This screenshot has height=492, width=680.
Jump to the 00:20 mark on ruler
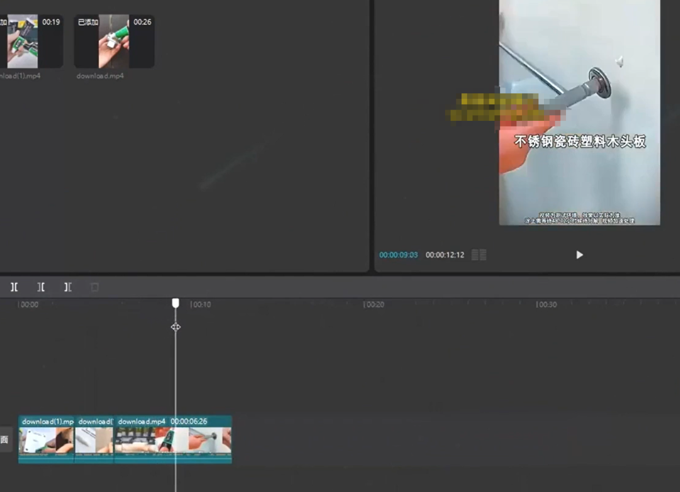point(374,305)
